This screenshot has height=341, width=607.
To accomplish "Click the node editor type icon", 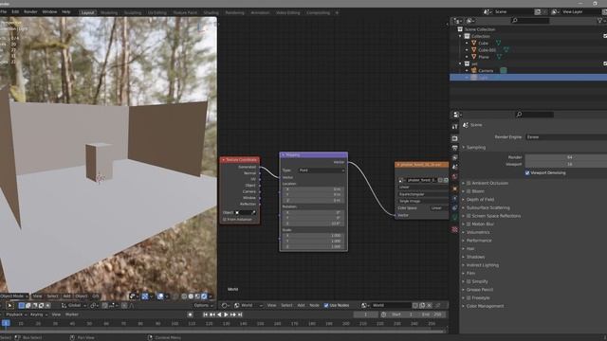I will coord(225,305).
